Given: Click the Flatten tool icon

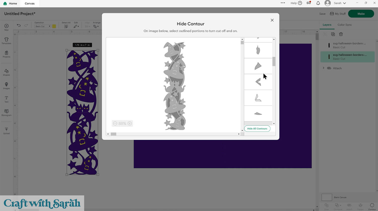Looking at the screenshot, I should [360, 206].
